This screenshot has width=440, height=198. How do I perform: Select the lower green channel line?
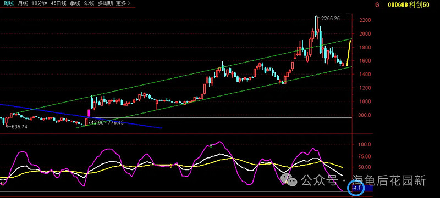(213, 98)
